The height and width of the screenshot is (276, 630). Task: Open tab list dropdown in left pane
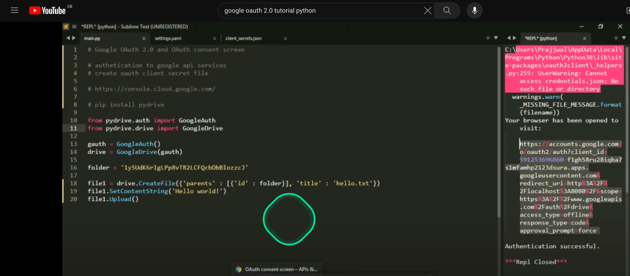pyautogui.click(x=496, y=38)
